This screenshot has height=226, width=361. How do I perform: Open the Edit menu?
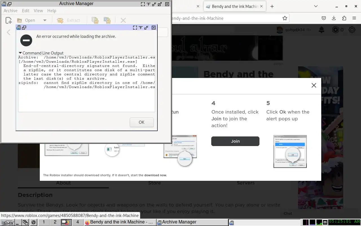[26, 11]
